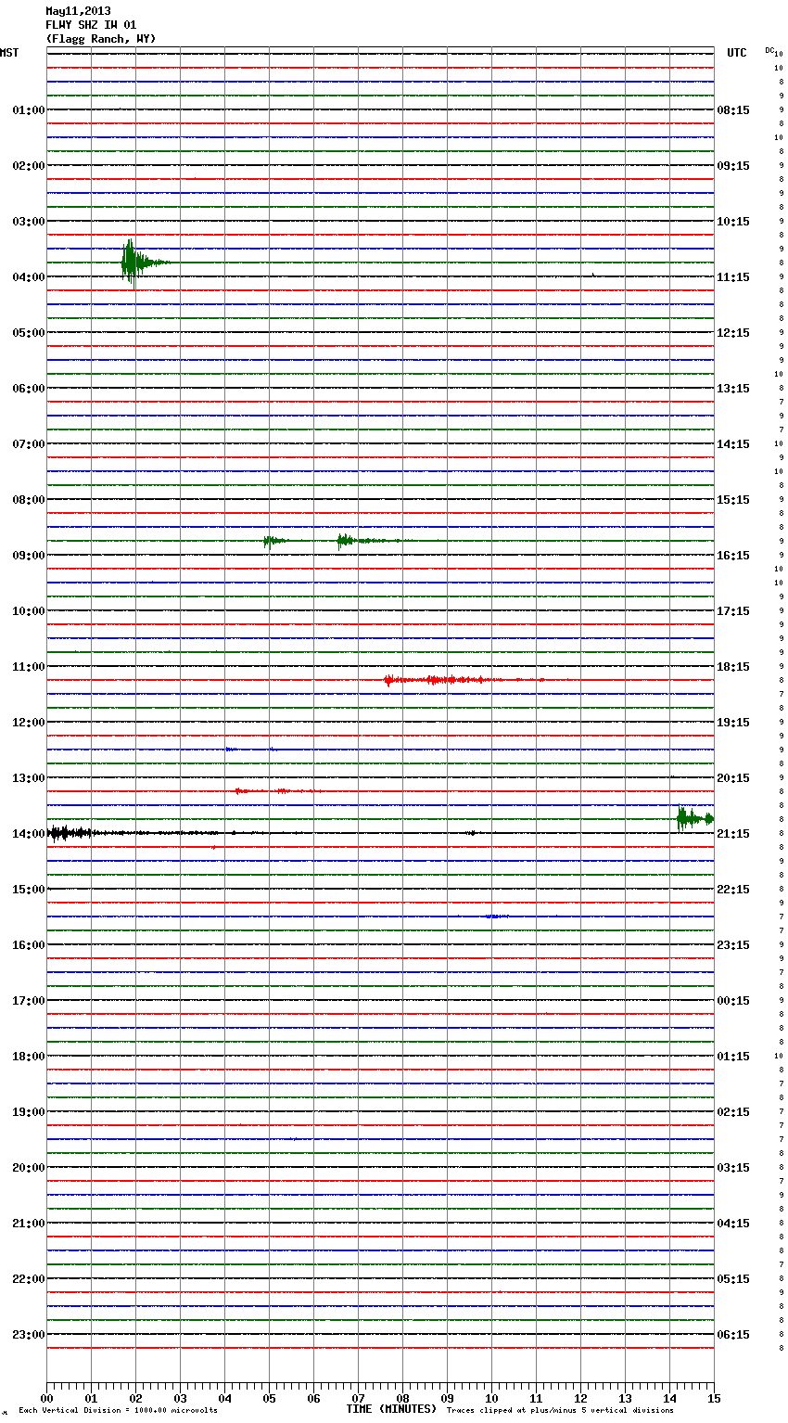The width and height of the screenshot is (788, 1423).
Task: Select the 06:00 MST hour label
Action: coord(29,389)
